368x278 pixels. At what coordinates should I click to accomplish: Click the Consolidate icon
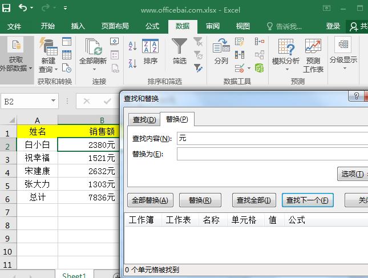260,42
